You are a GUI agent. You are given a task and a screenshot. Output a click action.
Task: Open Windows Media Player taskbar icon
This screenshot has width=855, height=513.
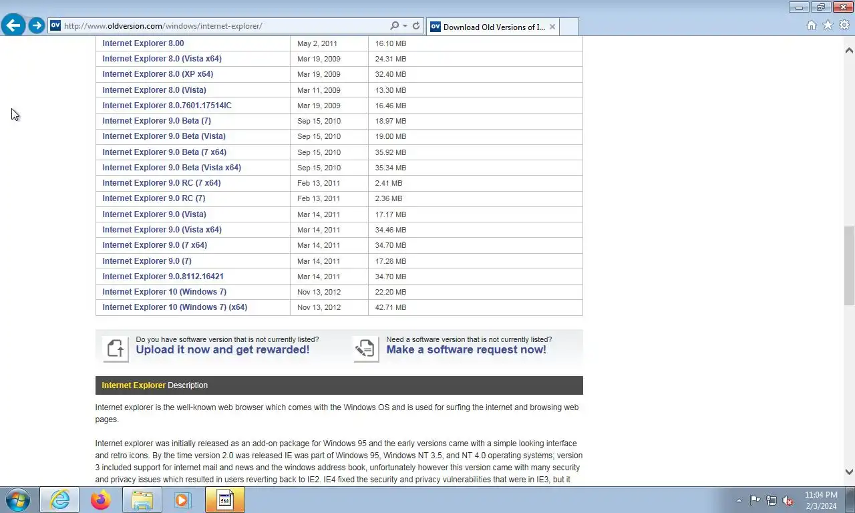pos(183,500)
